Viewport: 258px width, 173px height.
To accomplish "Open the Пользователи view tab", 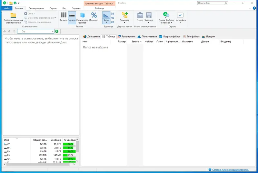I will coord(147,36).
